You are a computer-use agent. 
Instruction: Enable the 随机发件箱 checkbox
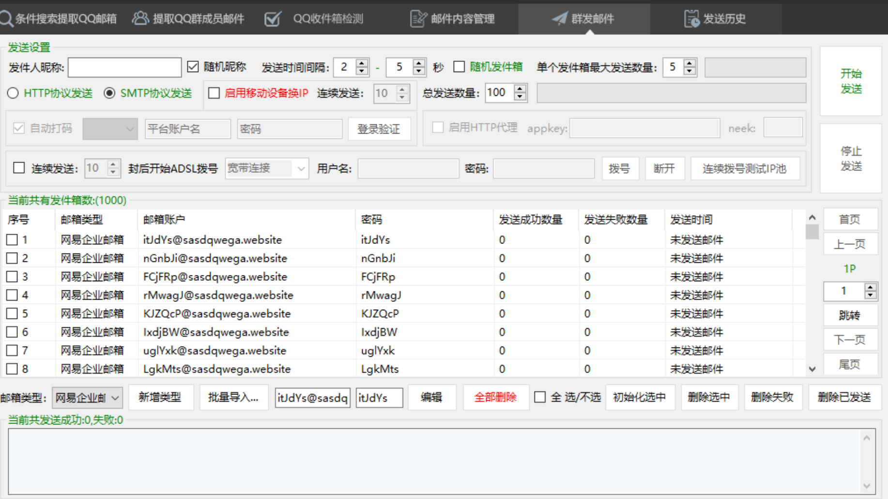(x=459, y=67)
